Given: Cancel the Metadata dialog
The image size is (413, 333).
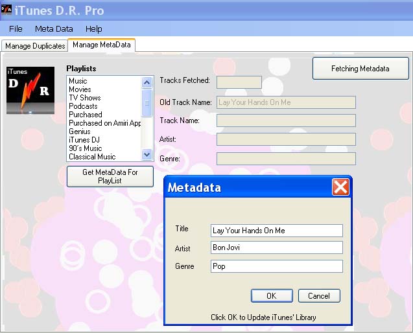Looking at the screenshot, I should (x=319, y=295).
